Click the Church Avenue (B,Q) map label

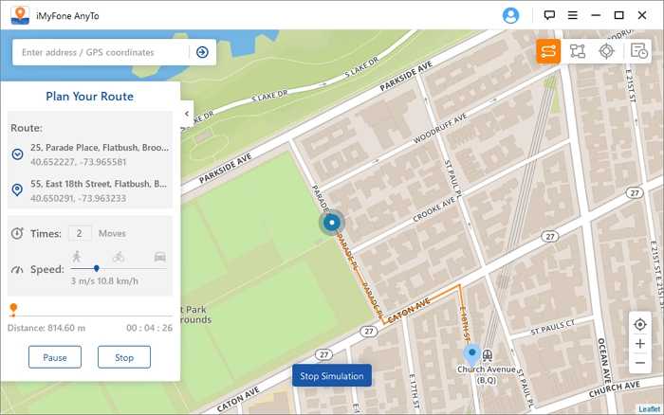click(486, 375)
